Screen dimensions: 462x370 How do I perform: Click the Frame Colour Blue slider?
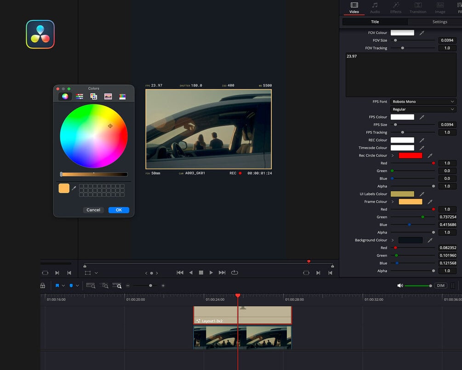[412, 225]
